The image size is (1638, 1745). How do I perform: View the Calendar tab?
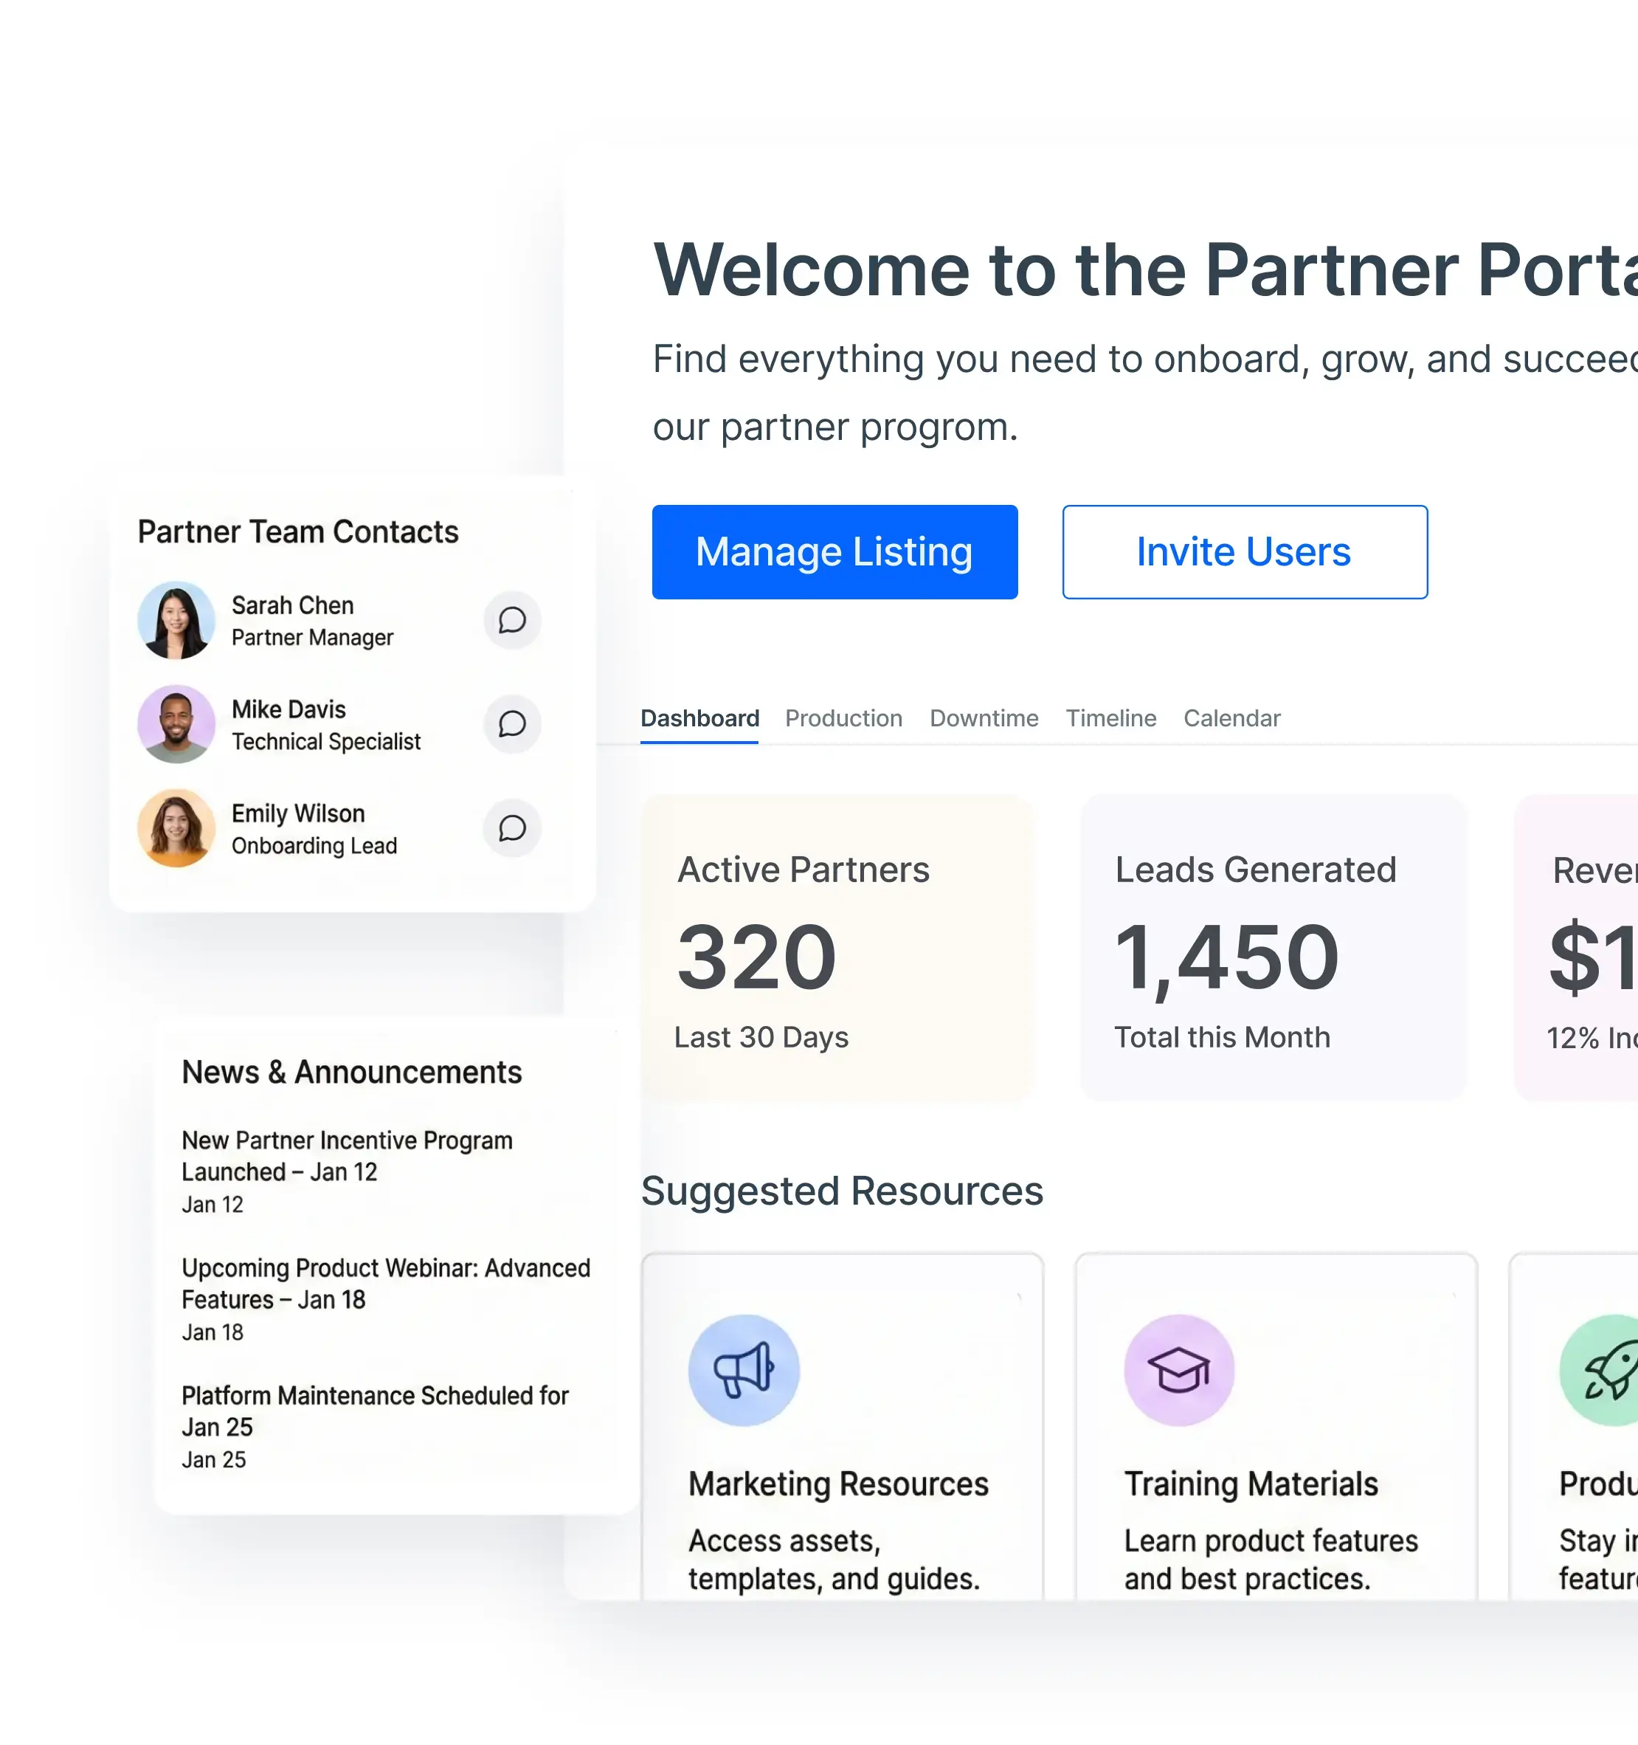coord(1231,718)
